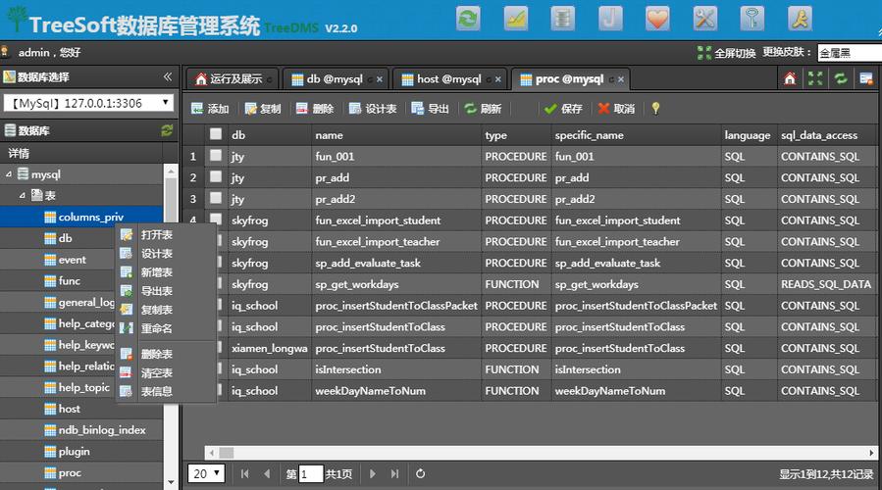Check the pr_add row checkbox
The width and height of the screenshot is (882, 490).
216,176
